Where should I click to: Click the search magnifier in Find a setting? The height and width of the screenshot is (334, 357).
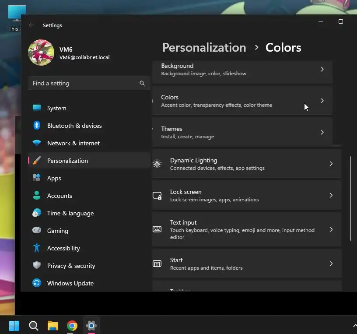[142, 83]
